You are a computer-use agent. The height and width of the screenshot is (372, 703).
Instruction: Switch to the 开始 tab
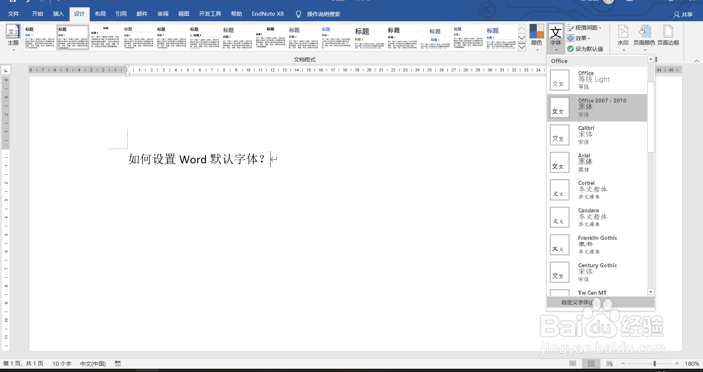pos(37,14)
